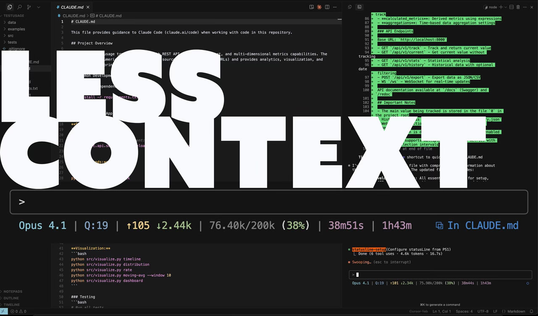The width and height of the screenshot is (538, 316).
Task: Select the terminal view icon in panel header
Action: pos(359,7)
